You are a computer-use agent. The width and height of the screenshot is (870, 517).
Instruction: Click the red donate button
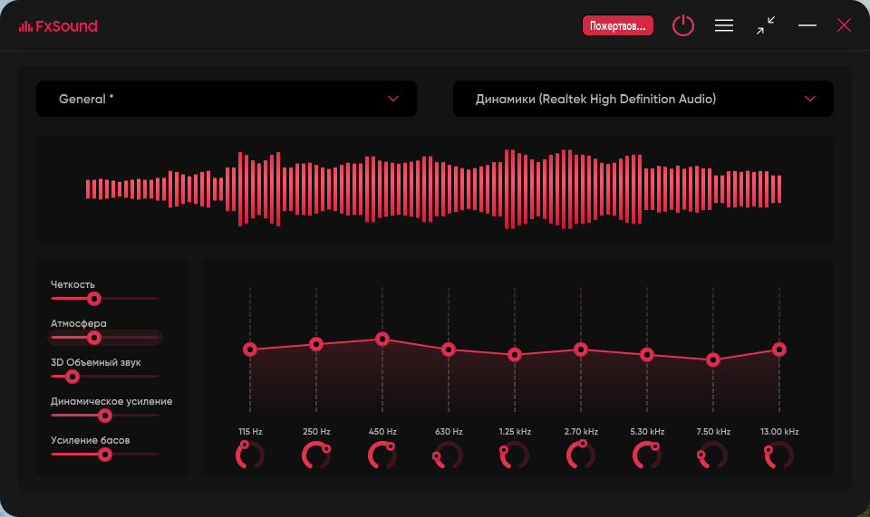click(617, 25)
